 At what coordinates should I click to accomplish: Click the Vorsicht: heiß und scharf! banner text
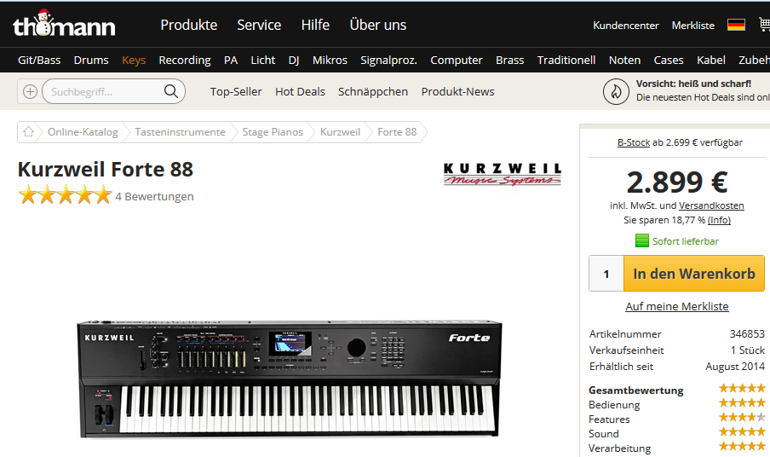[x=693, y=84]
